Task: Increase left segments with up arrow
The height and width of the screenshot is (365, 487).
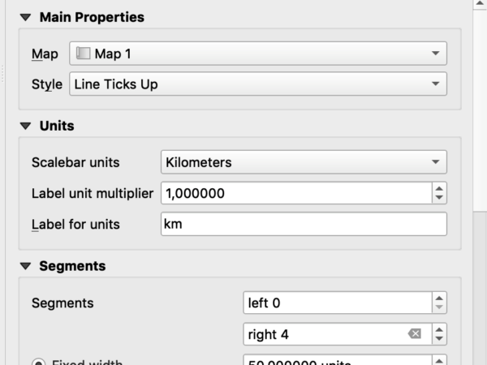Action: coord(439,298)
